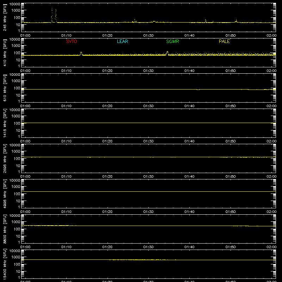
Task: Click the 02:00 time label below the 245 MHz plot
Action: point(271,36)
